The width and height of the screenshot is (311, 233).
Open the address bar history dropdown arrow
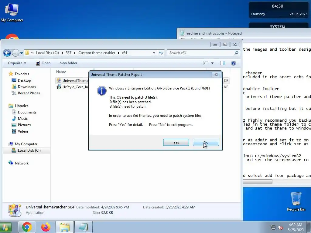click(154, 53)
